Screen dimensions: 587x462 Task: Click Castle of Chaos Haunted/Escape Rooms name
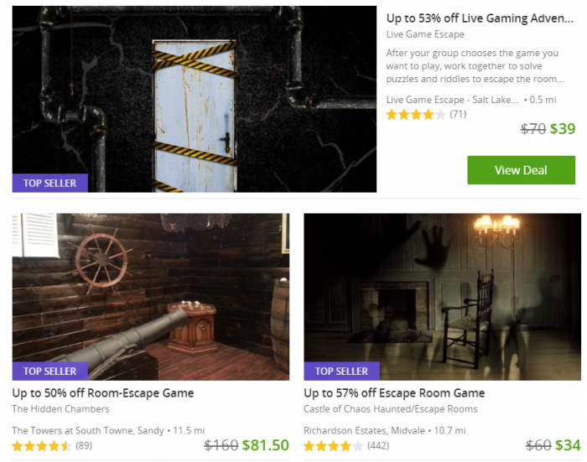(391, 409)
